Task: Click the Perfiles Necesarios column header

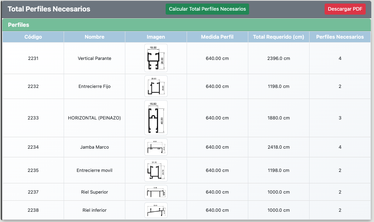Action: tap(340, 37)
